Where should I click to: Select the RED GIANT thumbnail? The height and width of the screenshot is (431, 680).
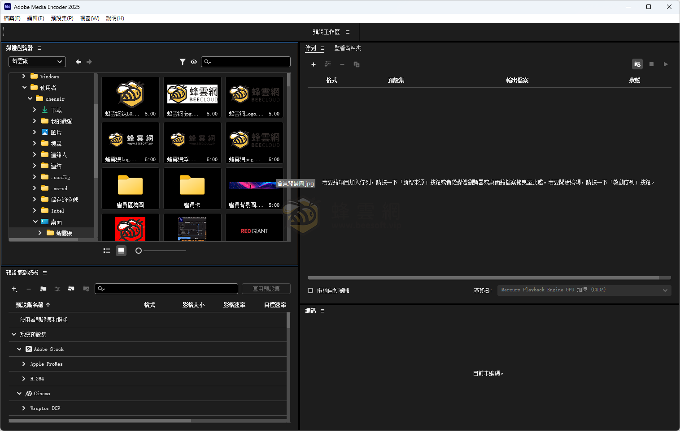pyautogui.click(x=254, y=228)
